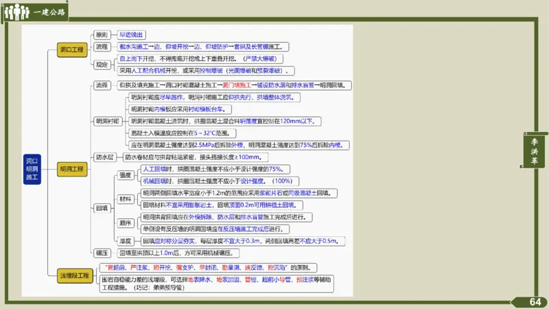This screenshot has height=309, width=549.
Task: Select the 每层厚度不宜大于0.3m box
Action: pos(243,241)
